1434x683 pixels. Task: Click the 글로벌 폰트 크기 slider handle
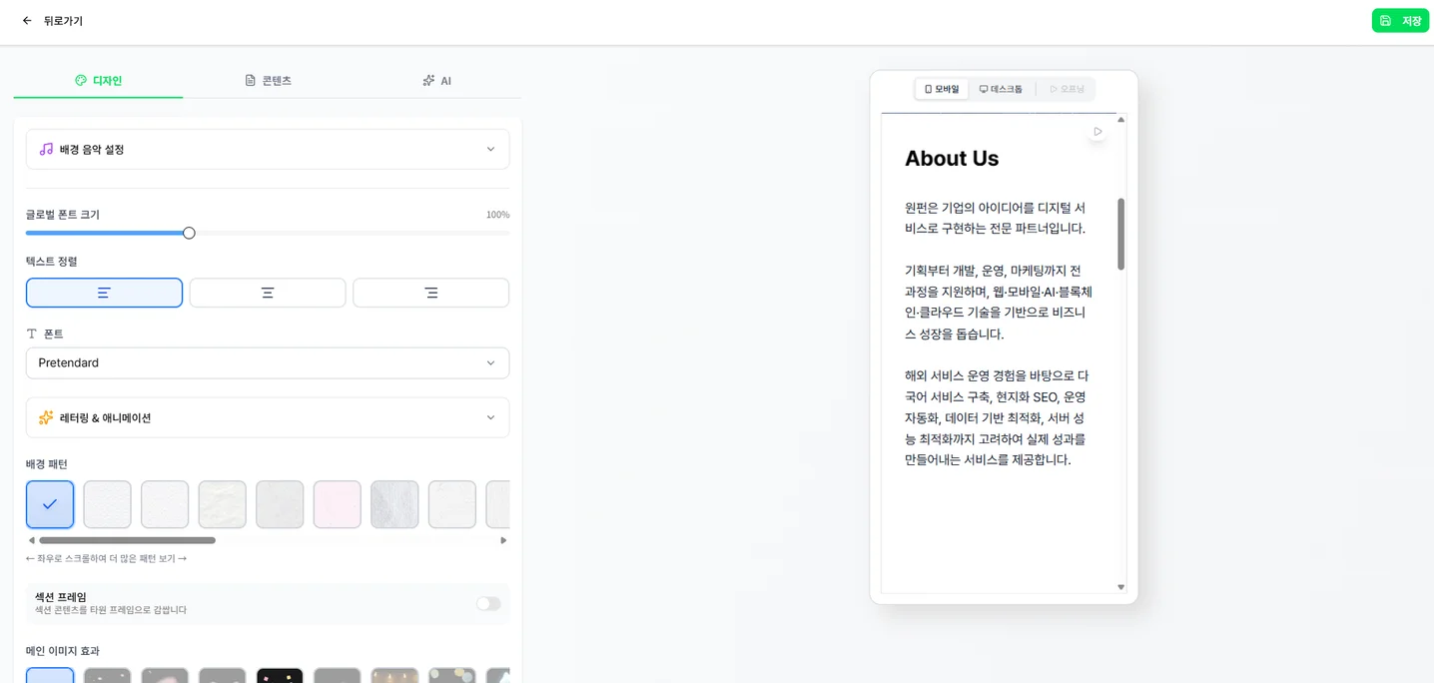tap(189, 233)
